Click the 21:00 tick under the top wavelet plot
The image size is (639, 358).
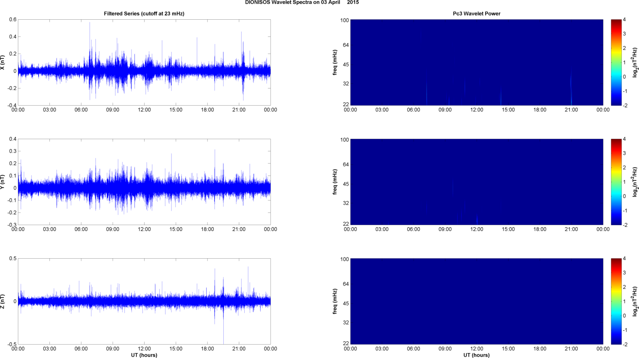(x=571, y=110)
